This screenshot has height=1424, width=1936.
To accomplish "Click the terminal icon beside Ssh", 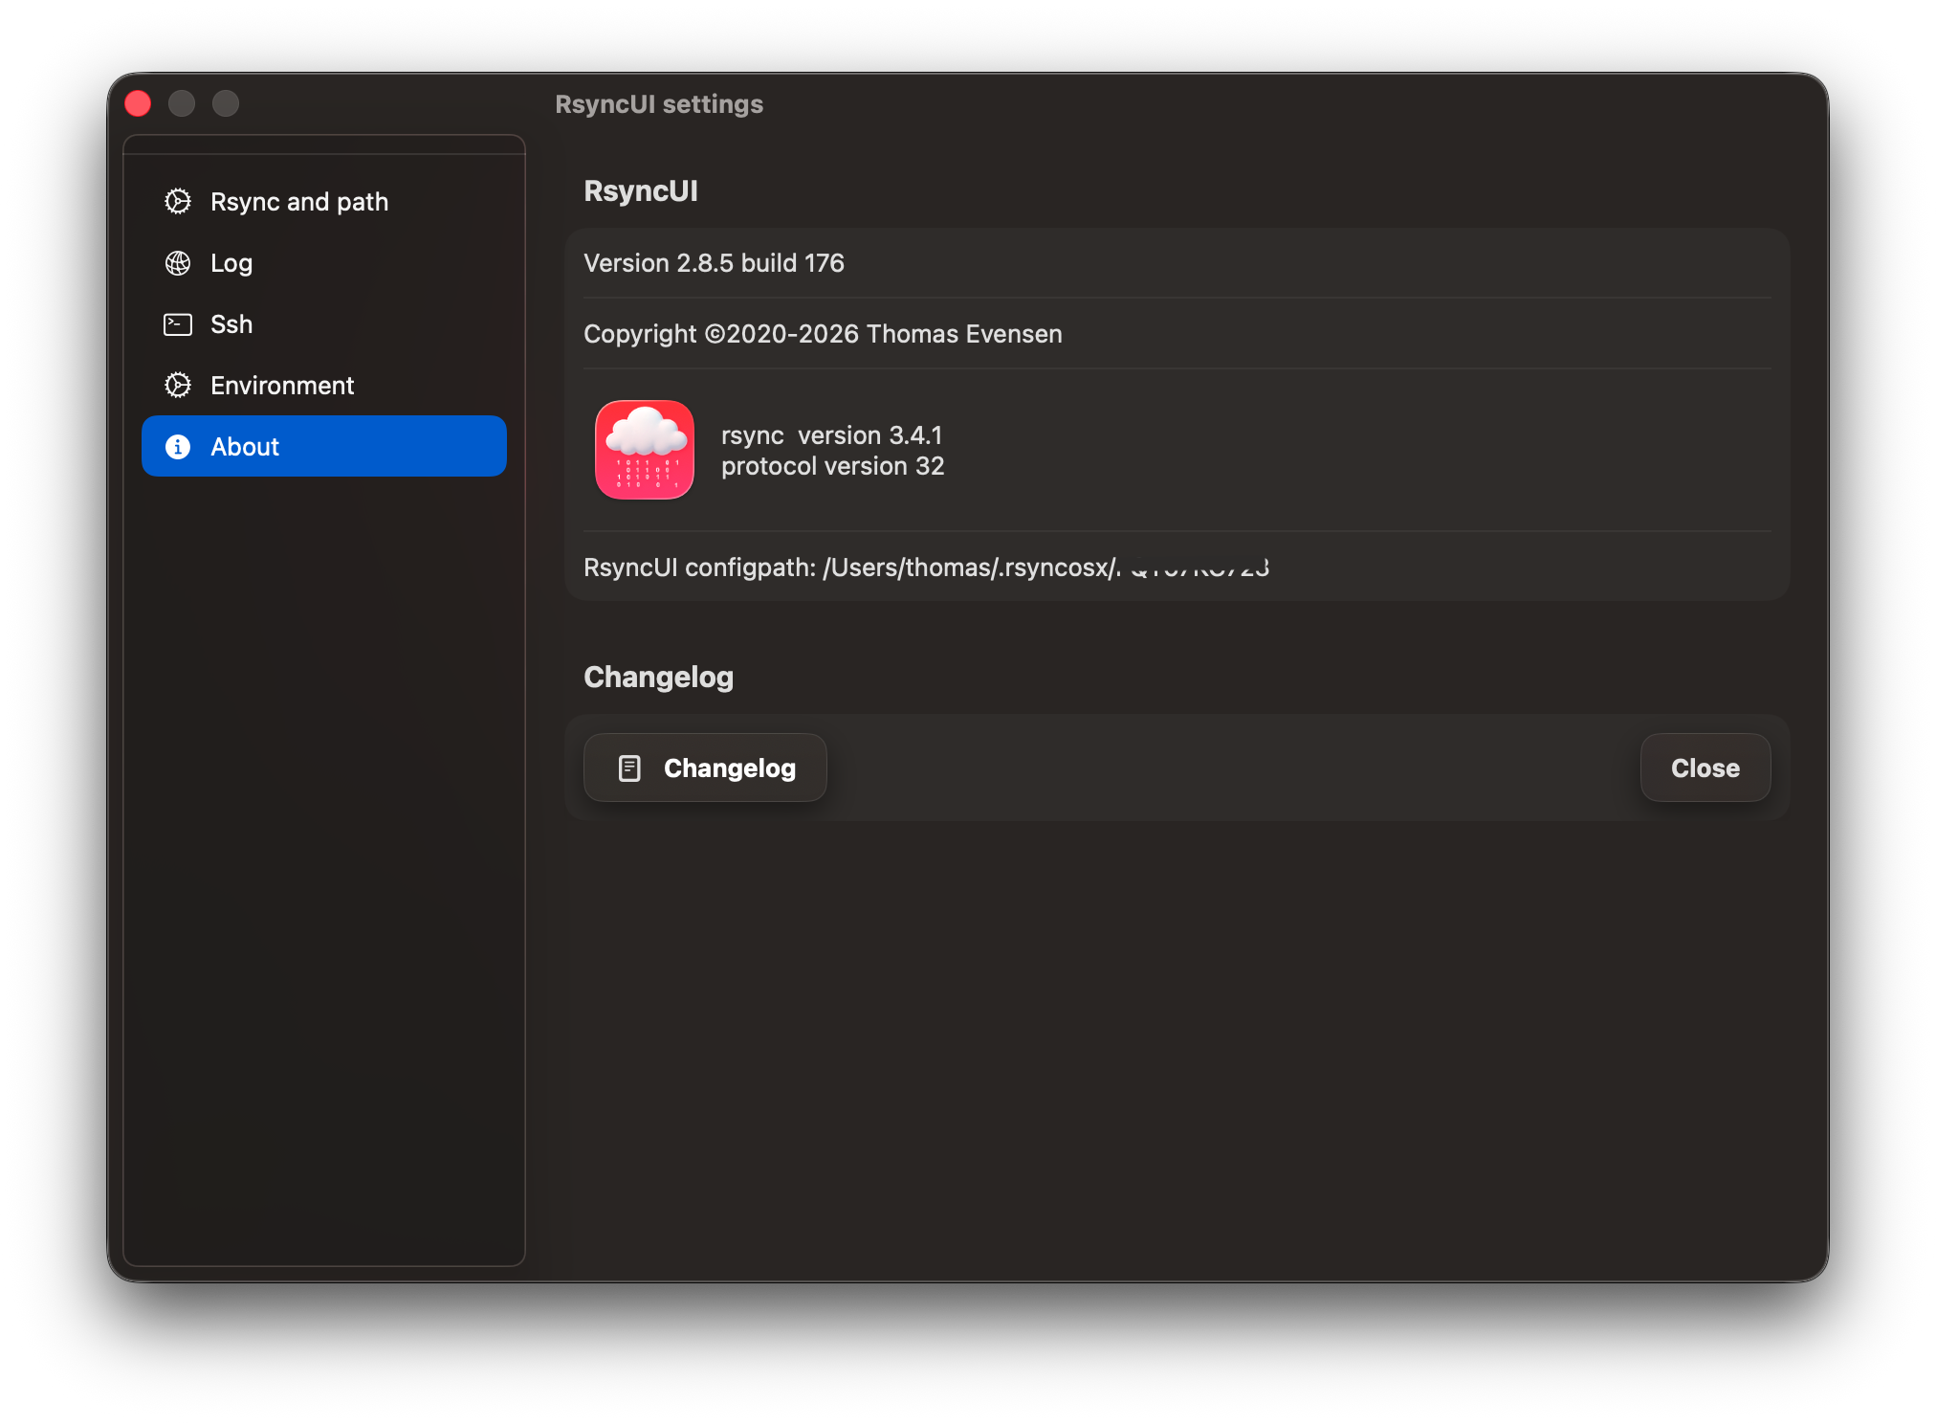I will click(x=178, y=324).
